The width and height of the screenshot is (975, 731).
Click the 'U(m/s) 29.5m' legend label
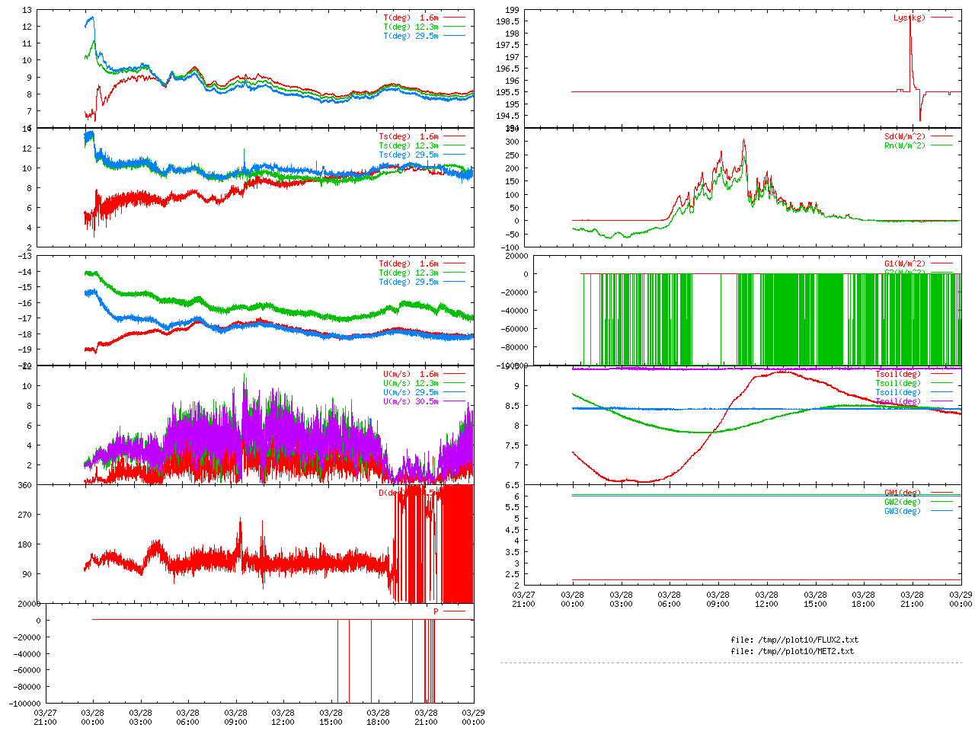(411, 392)
